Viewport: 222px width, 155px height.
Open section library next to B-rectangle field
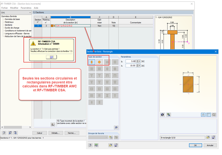point(208,137)
